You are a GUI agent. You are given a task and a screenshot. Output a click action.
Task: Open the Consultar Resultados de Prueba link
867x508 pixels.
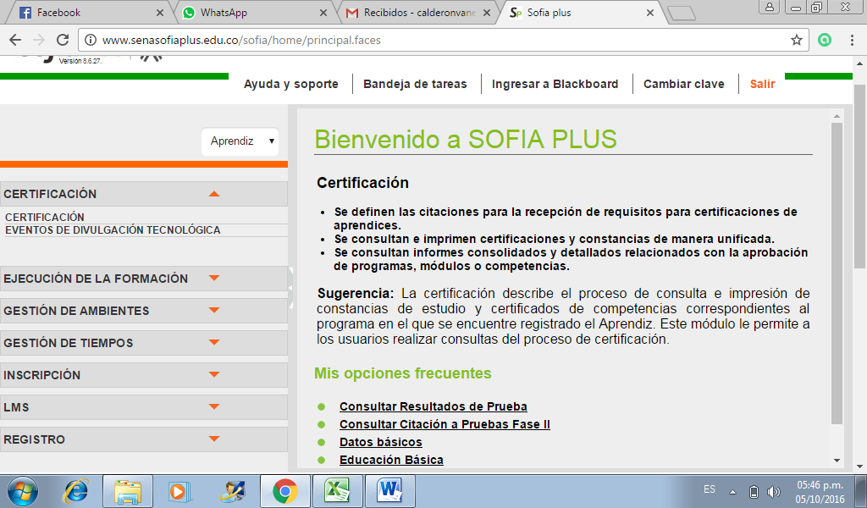433,406
